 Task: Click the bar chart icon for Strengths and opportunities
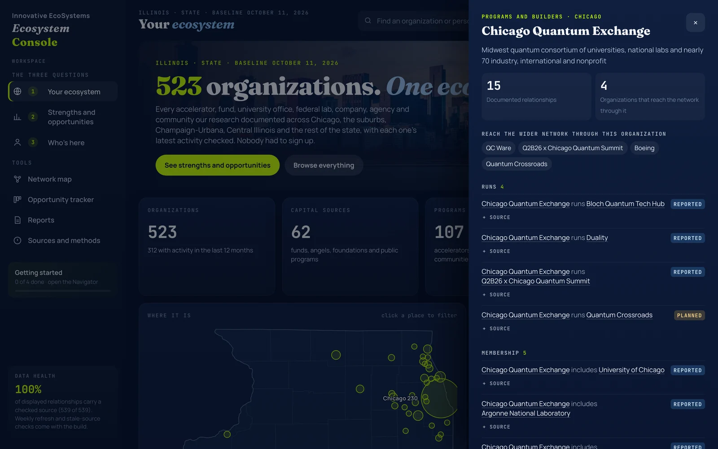point(18,117)
